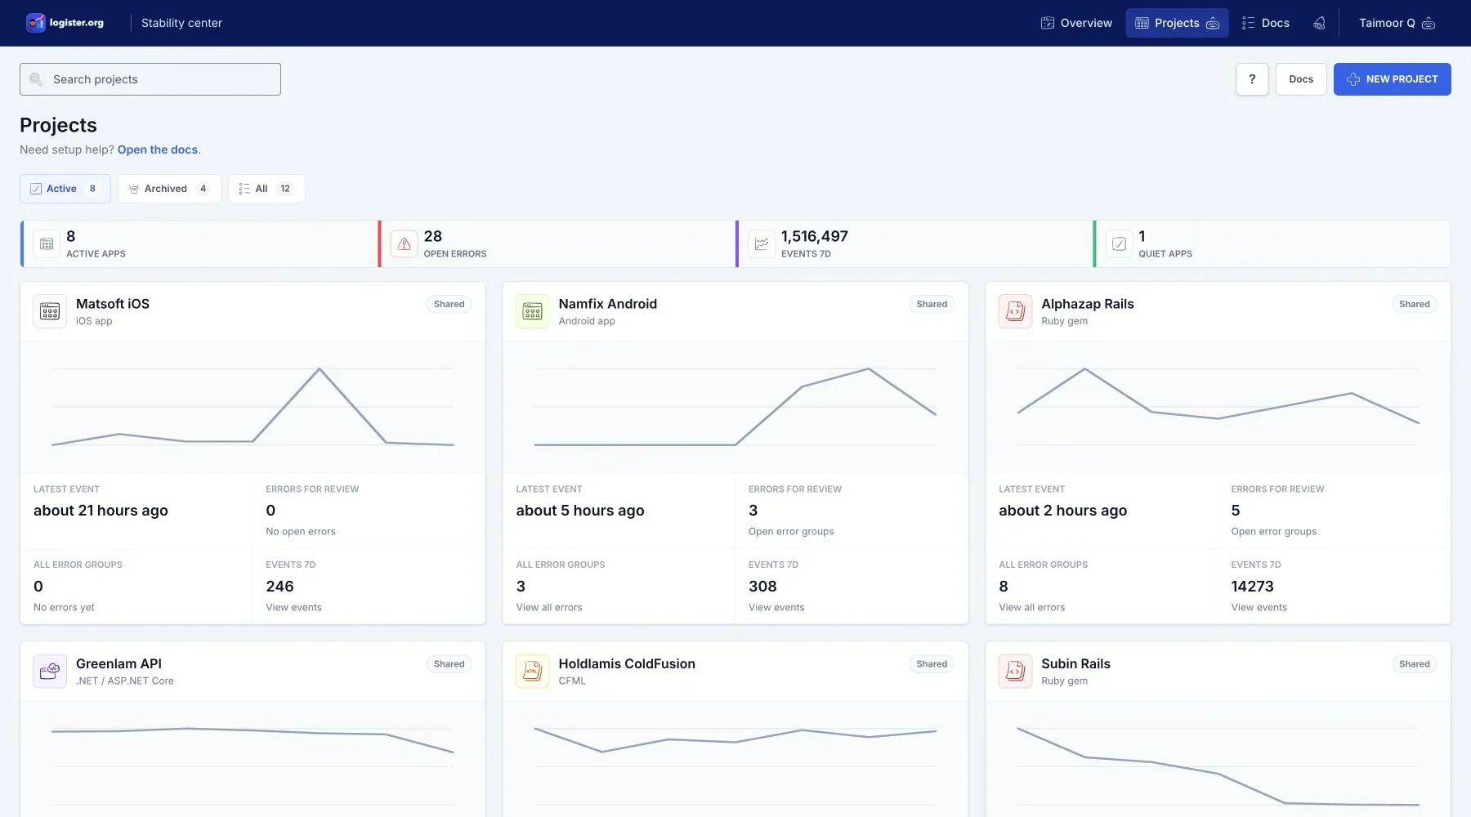Open View all errors for Alphazap Rails
Image resolution: width=1471 pixels, height=817 pixels.
(1031, 608)
